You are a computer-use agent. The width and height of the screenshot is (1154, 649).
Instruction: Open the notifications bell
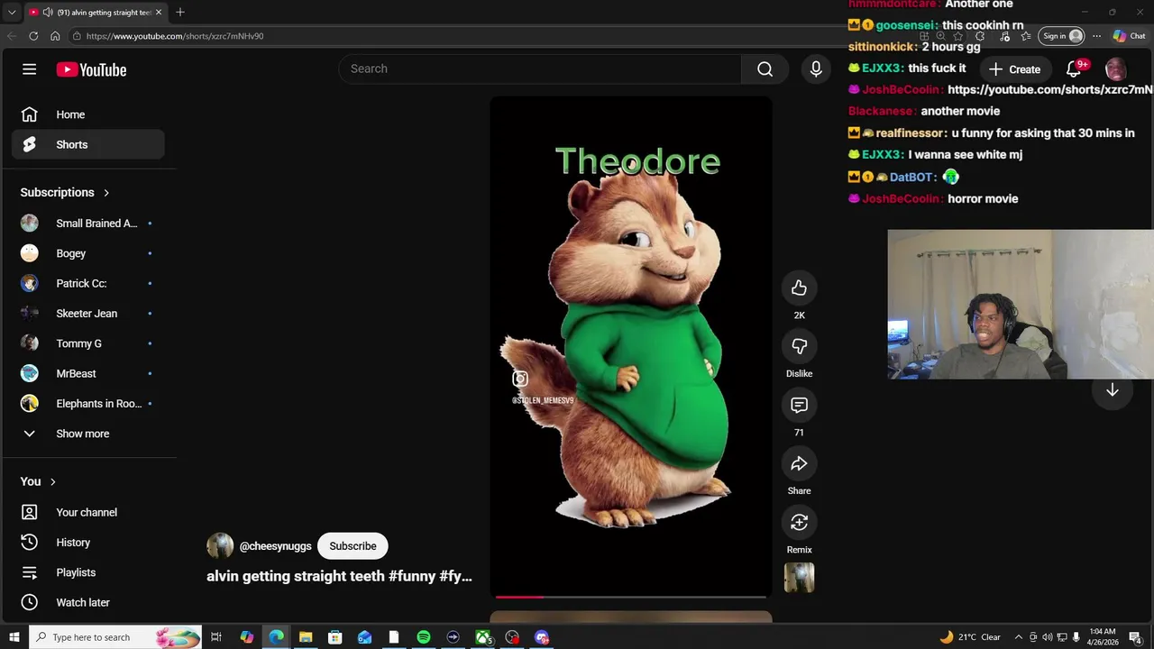point(1074,69)
